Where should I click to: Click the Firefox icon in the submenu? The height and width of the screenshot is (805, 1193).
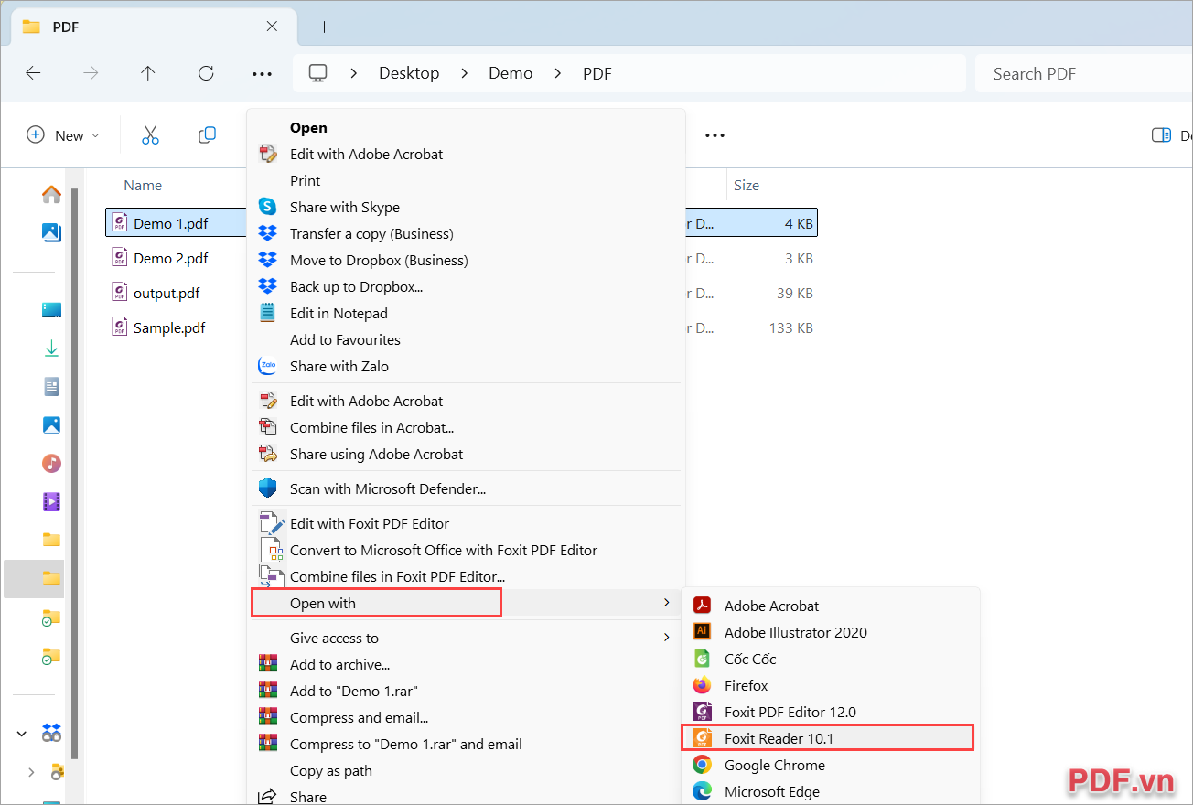(702, 685)
